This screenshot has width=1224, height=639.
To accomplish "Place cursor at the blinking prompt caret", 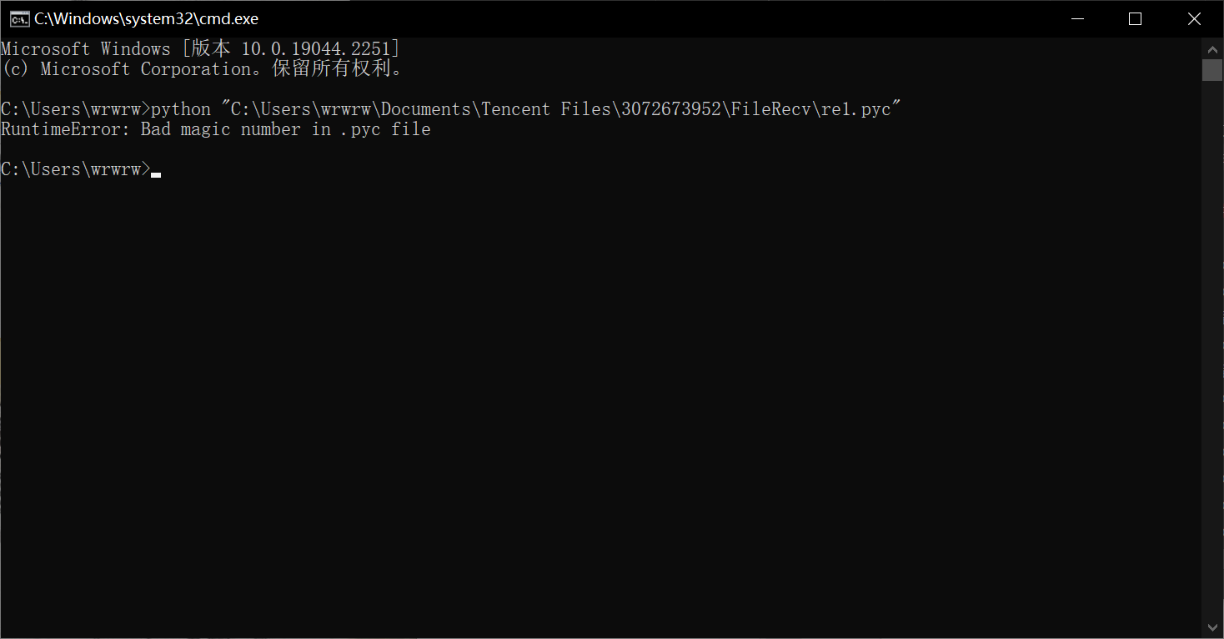I will click(156, 175).
